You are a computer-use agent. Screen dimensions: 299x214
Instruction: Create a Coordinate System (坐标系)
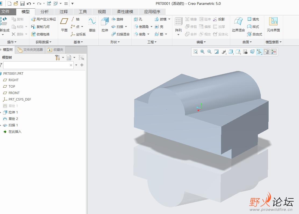point(78,34)
